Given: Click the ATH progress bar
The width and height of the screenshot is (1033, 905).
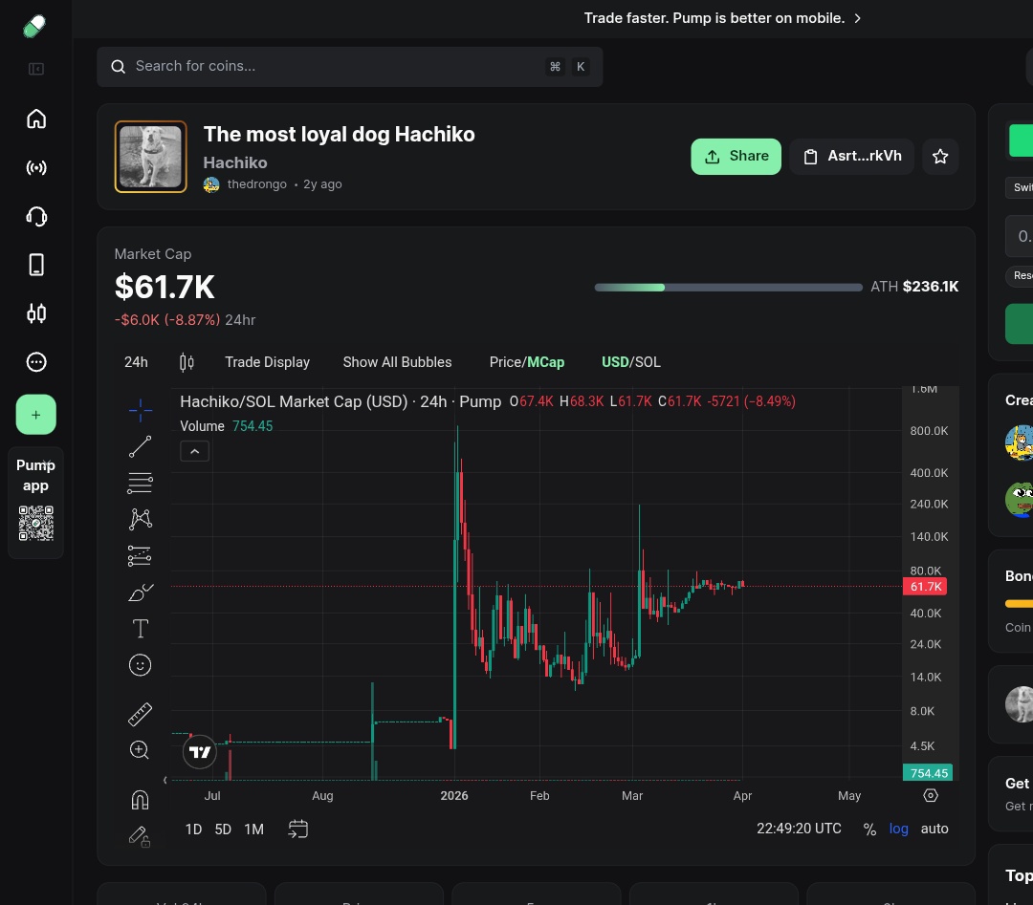Looking at the screenshot, I should pos(728,287).
